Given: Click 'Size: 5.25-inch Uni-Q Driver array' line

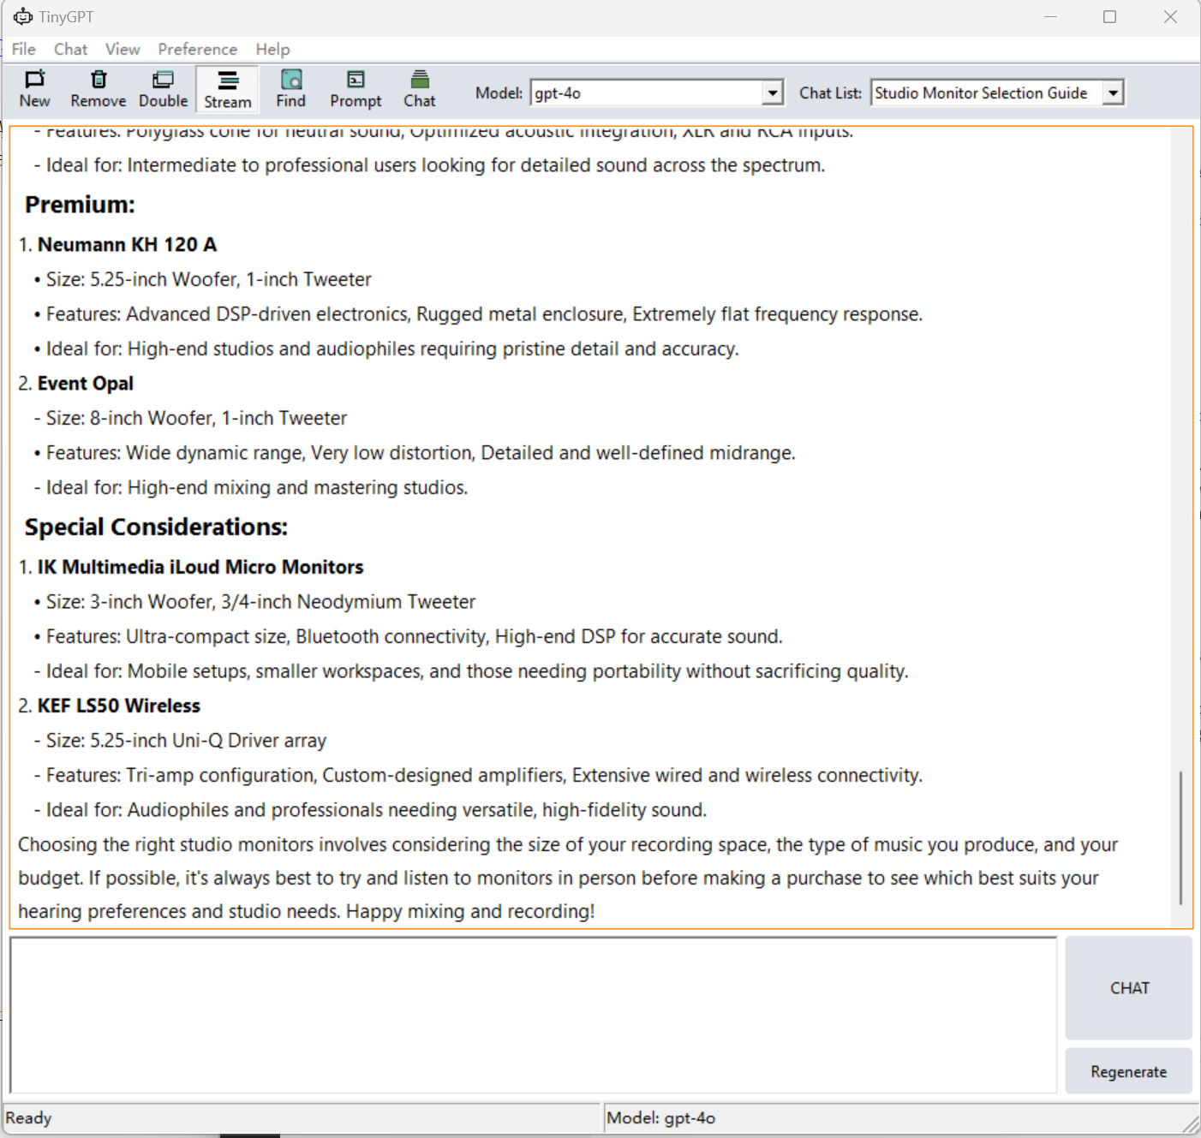Looking at the screenshot, I should coord(186,741).
